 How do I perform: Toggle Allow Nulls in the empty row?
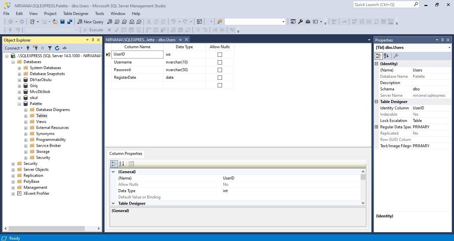pos(220,85)
